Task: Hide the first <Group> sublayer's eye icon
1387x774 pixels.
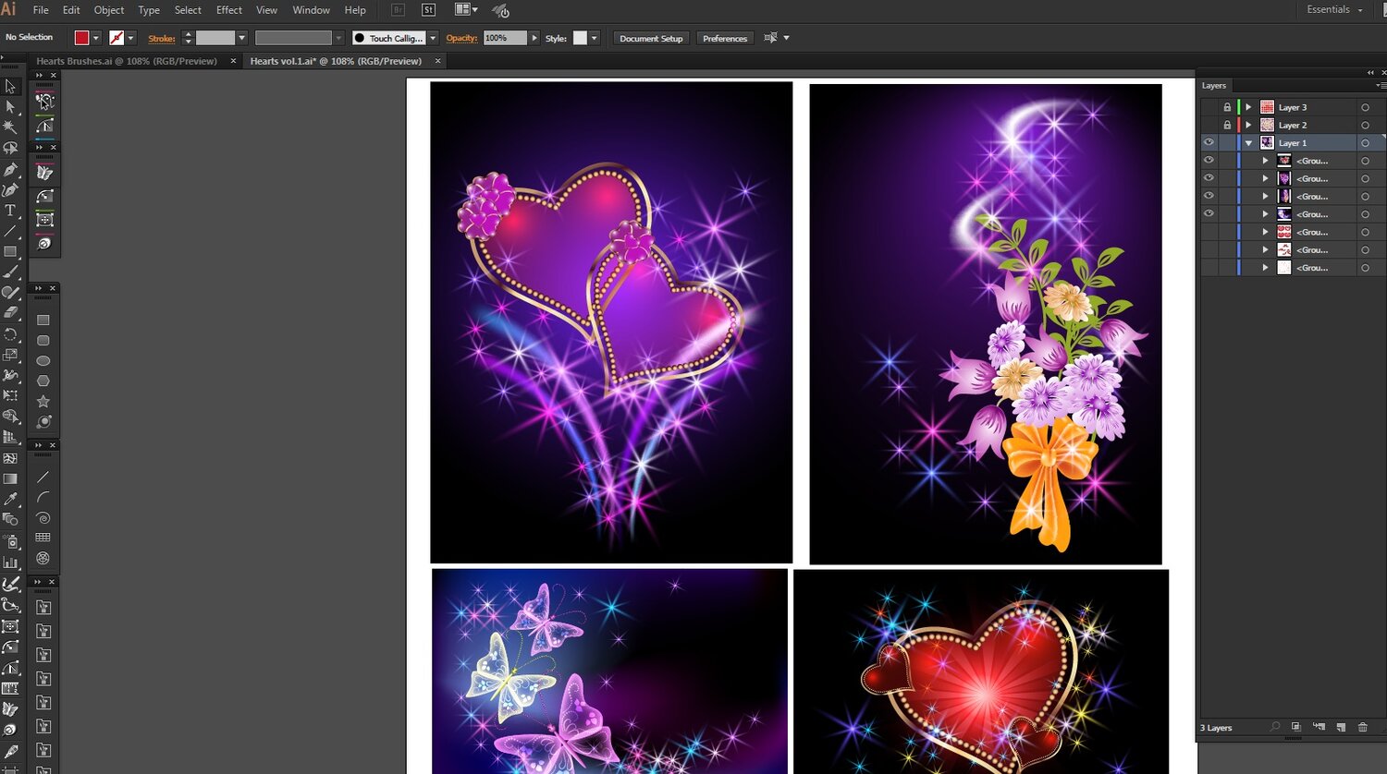Action: click(1209, 161)
